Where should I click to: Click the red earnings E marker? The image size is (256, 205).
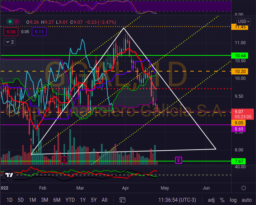pos(65,160)
